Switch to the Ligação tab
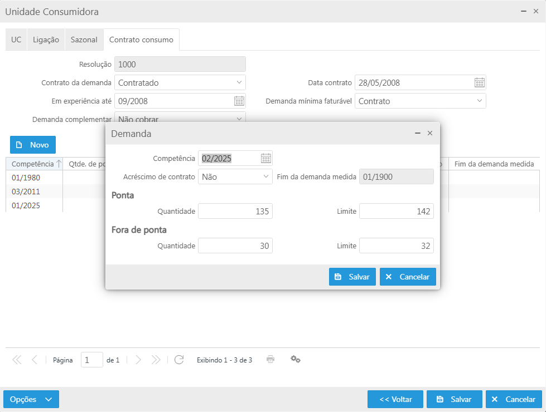This screenshot has height=412, width=546. (46, 40)
